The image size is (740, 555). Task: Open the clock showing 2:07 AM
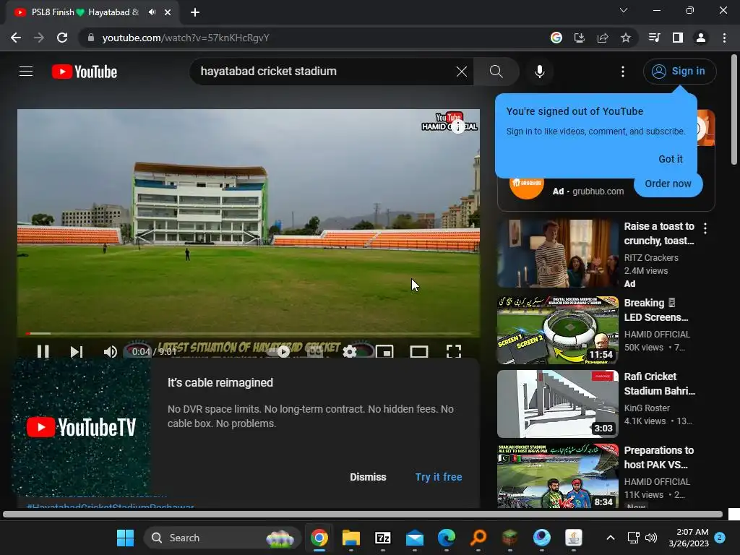point(689,538)
